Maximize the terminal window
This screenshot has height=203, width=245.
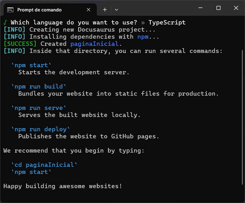[x=218, y=8]
